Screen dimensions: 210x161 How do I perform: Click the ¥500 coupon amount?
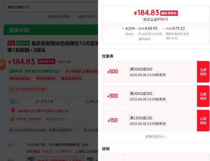[x=113, y=72]
